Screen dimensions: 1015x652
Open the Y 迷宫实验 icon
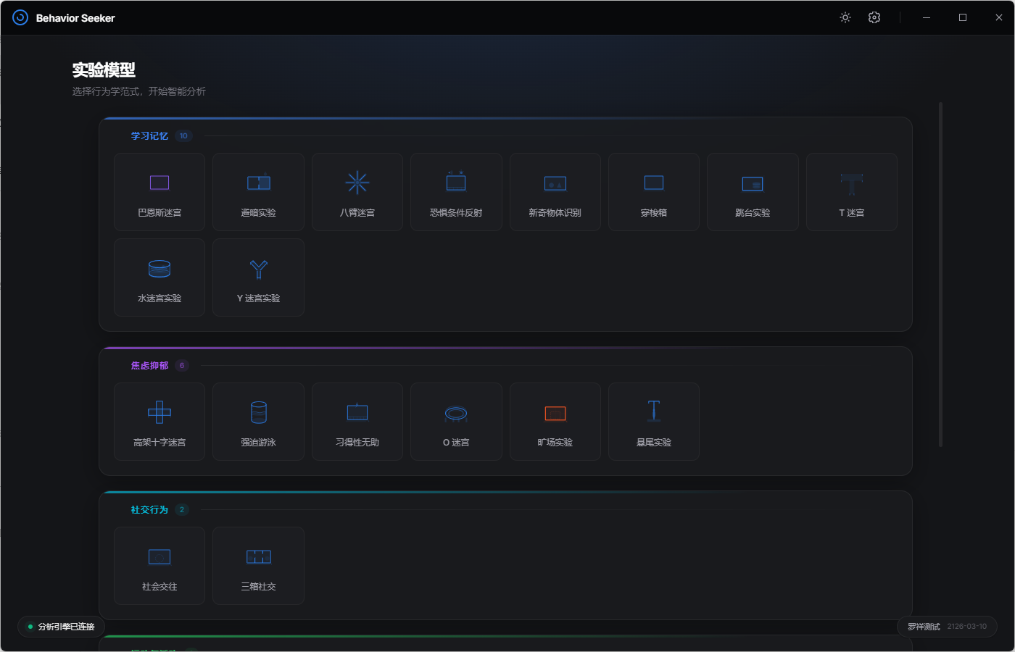coord(259,269)
